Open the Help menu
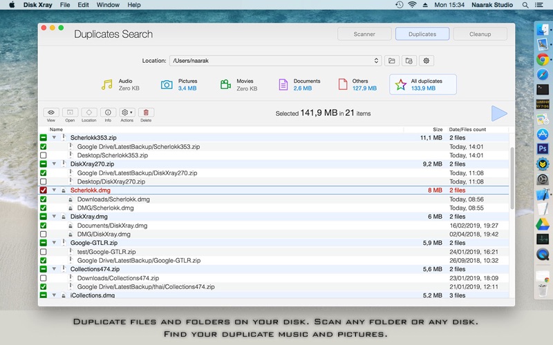The image size is (553, 345). pos(134,5)
